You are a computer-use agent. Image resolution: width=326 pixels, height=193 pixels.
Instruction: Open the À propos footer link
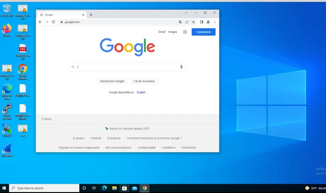point(79,138)
